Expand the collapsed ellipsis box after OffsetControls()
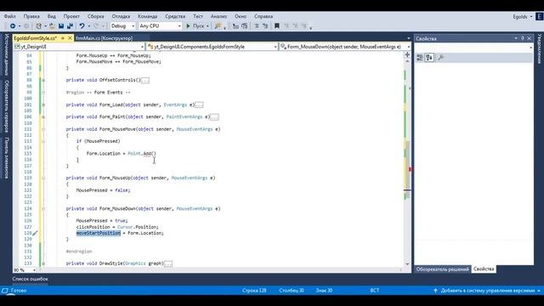The width and height of the screenshot is (544, 306). coord(145,81)
